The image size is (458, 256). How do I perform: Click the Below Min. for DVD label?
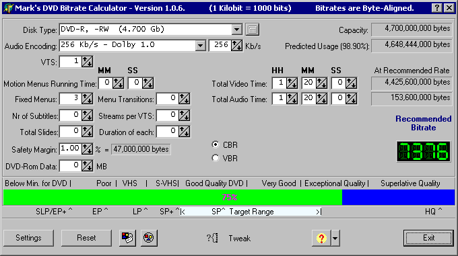point(36,183)
